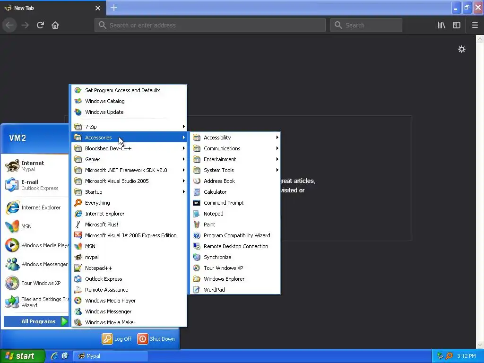Screen dimensions: 484x363
Task: Launch Windows Update
Action: point(129,112)
